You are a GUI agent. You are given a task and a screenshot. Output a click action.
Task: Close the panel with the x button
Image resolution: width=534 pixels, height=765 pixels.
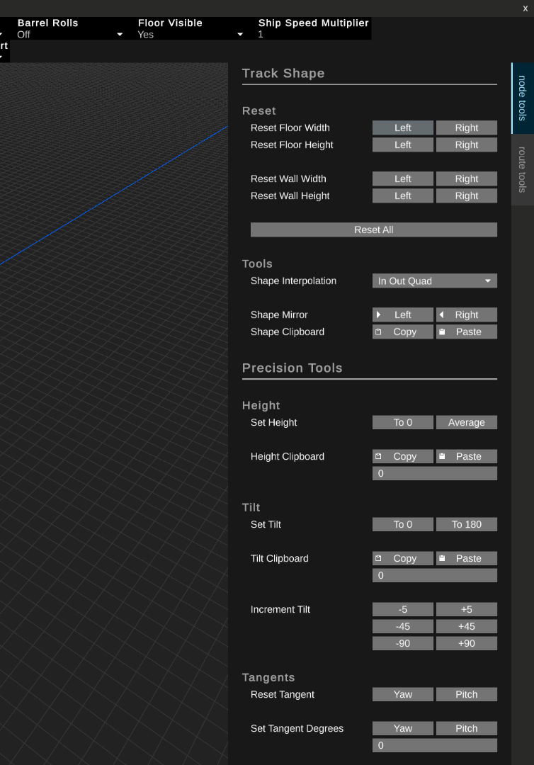[x=525, y=8]
